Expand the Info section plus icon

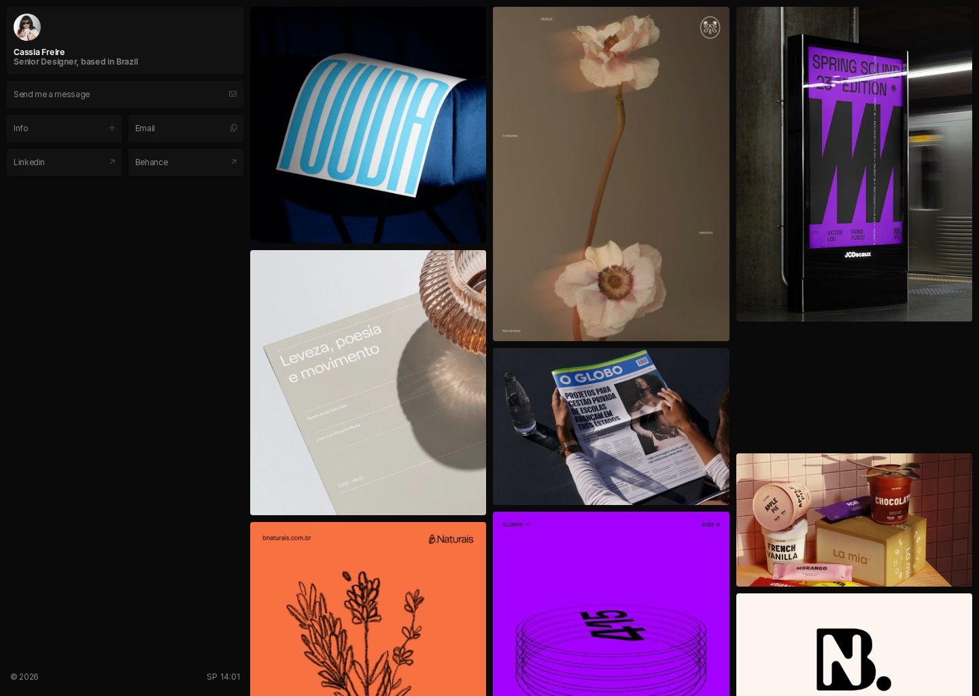(112, 128)
